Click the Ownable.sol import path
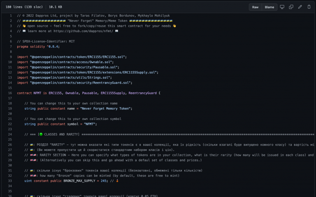The width and height of the screenshot is (316, 197). (x=71, y=62)
